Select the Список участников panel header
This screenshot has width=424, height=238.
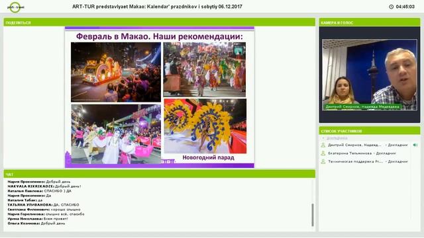point(370,131)
